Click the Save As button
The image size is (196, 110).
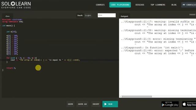(82, 104)
